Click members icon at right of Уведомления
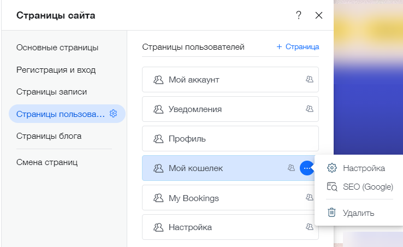The height and width of the screenshot is (247, 403). pyautogui.click(x=310, y=109)
